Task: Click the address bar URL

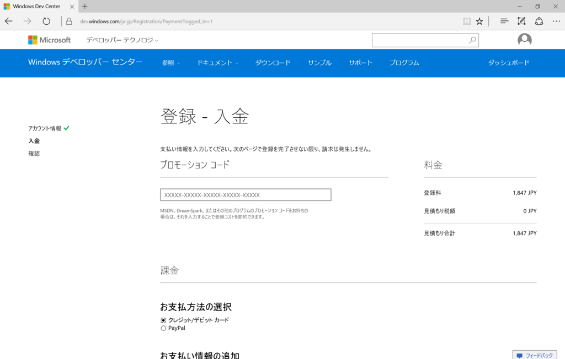Action: 146,21
